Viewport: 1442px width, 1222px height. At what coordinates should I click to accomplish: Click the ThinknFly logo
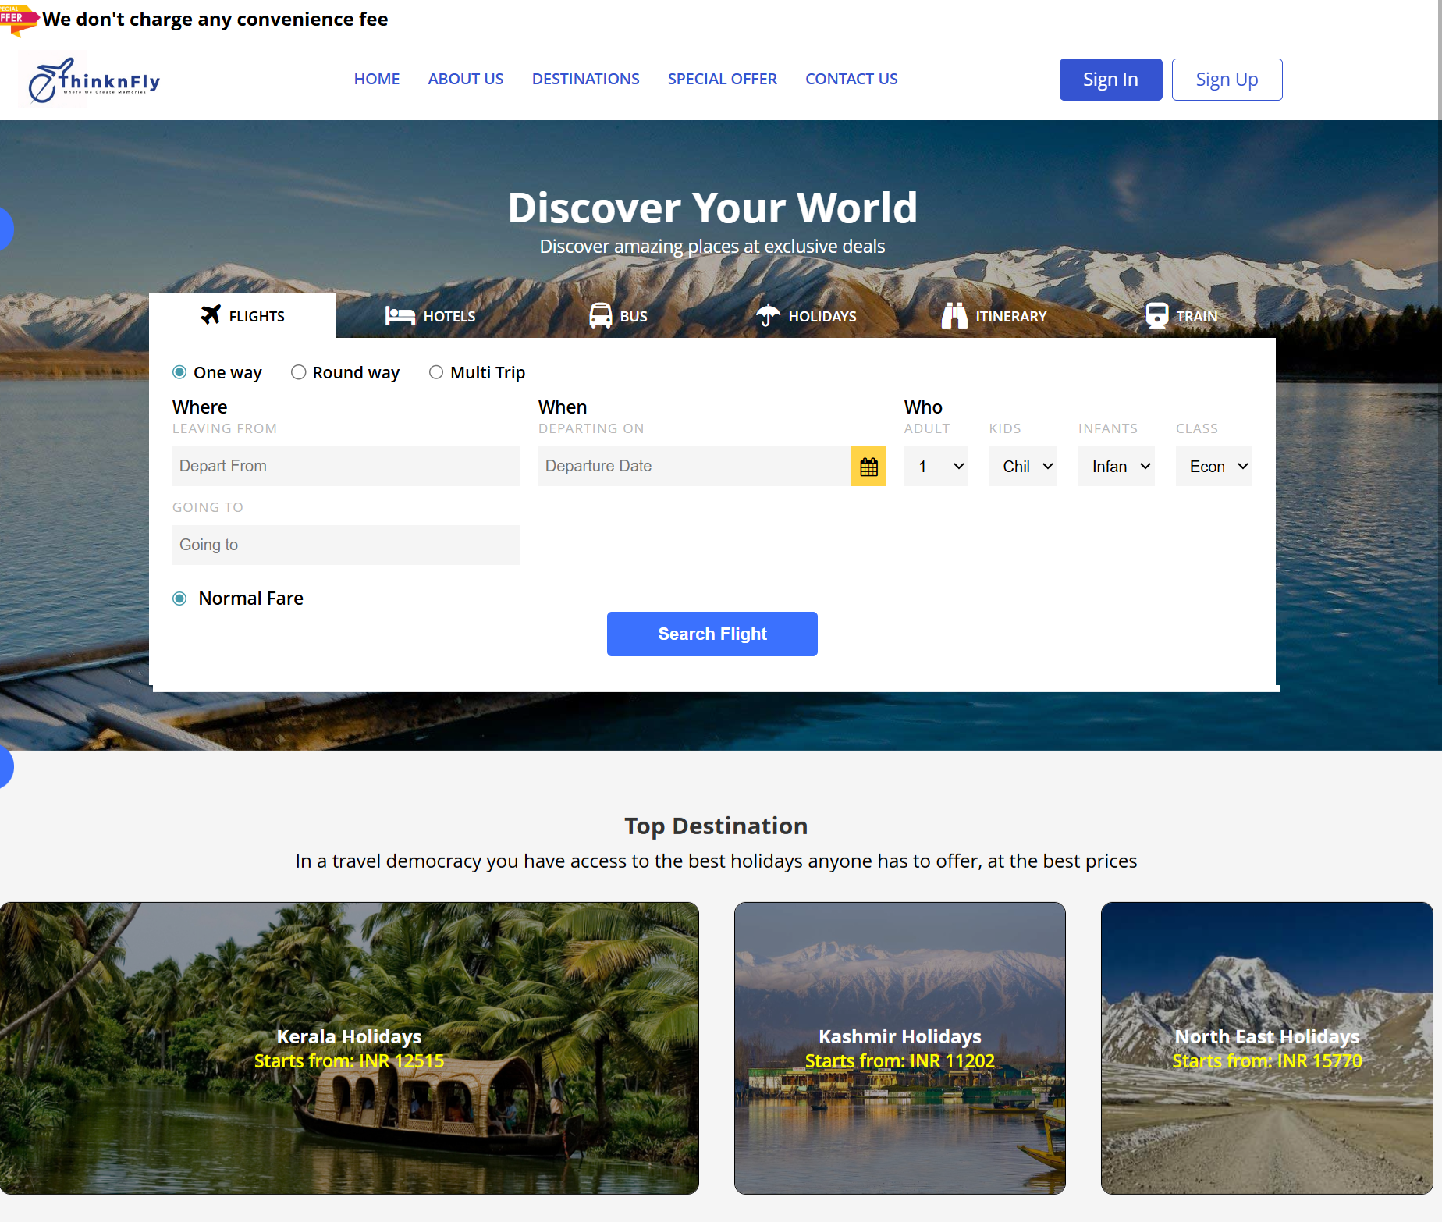click(94, 80)
